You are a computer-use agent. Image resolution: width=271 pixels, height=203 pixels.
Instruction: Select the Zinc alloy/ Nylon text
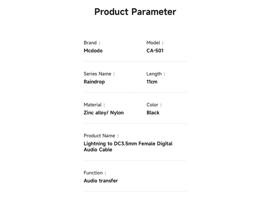click(104, 113)
